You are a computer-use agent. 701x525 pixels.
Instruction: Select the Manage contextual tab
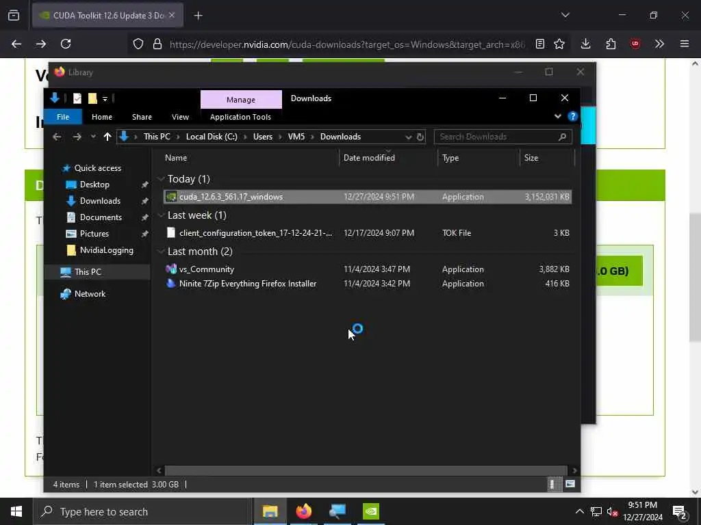(x=241, y=100)
